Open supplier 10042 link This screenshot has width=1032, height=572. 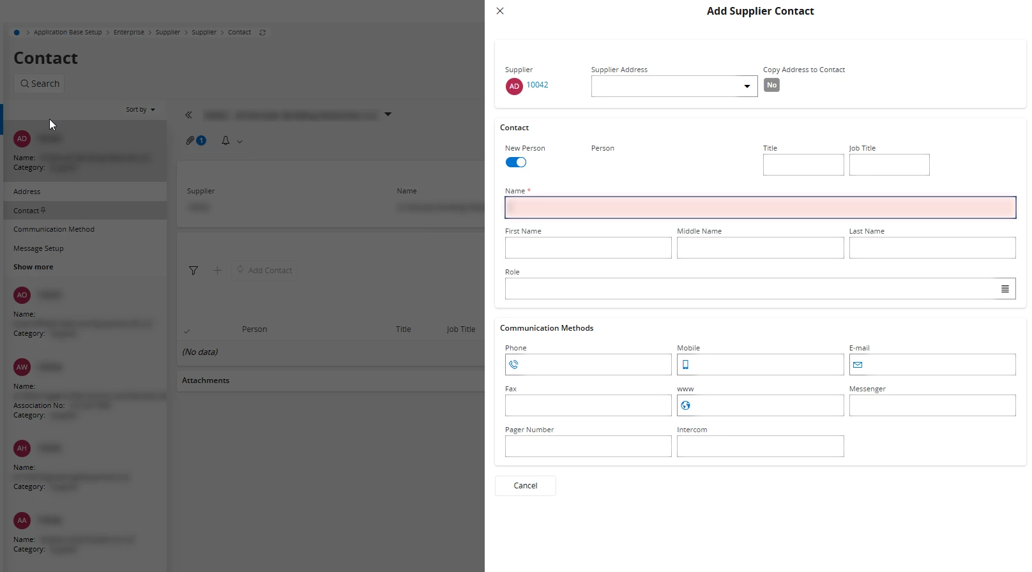[x=537, y=85]
